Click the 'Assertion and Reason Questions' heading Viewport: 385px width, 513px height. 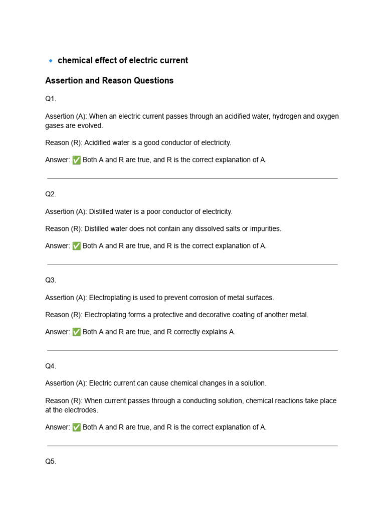click(x=109, y=81)
